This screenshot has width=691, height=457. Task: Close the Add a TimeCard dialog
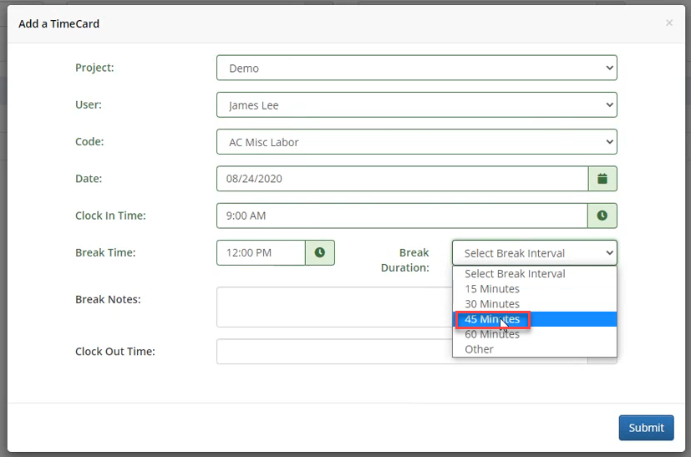(x=668, y=23)
